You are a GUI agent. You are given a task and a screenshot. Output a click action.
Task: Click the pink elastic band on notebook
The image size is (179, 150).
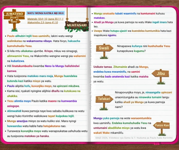(157, 143)
